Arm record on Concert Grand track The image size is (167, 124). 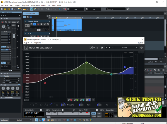pyautogui.click(x=38, y=24)
